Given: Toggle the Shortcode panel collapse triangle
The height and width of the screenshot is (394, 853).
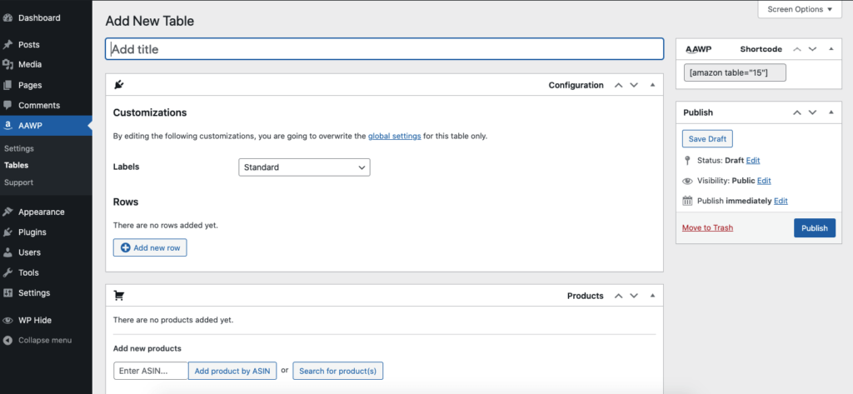Looking at the screenshot, I should [831, 49].
